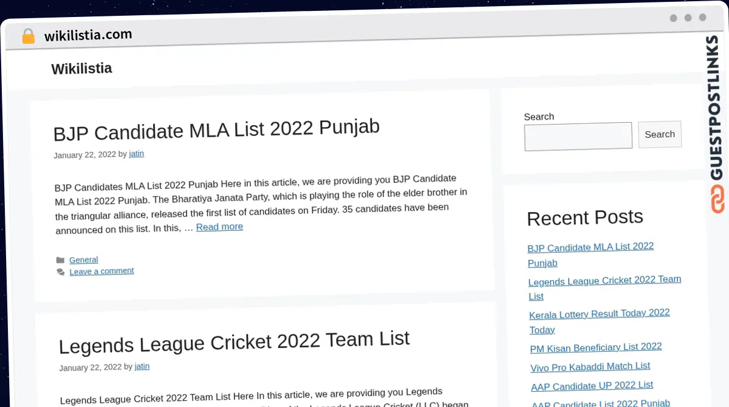Select AAP Candidate UP 2022 List post
The height and width of the screenshot is (407, 729).
[592, 386]
